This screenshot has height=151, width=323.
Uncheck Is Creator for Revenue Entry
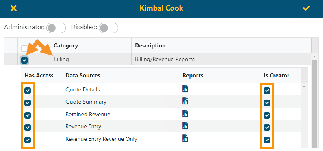[267, 128]
